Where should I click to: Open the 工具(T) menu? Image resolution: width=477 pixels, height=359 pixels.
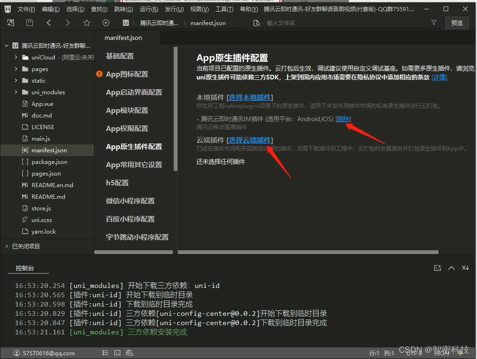[224, 9]
